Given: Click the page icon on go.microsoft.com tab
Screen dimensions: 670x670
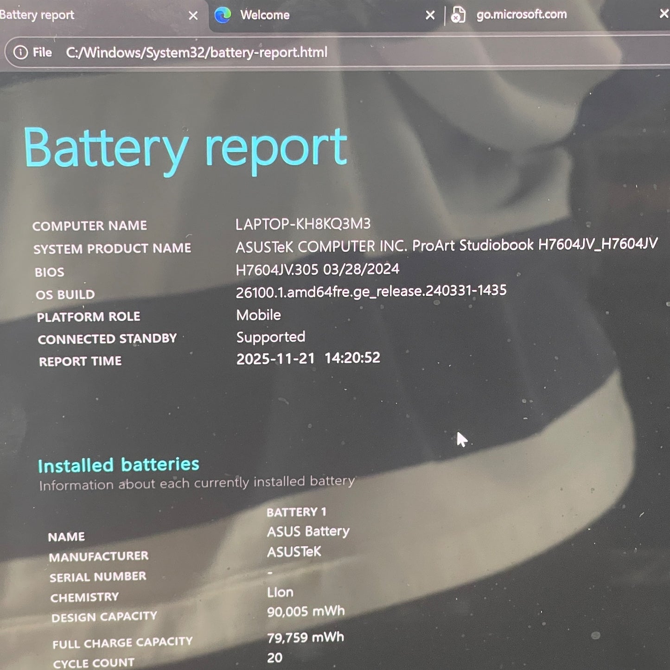Looking at the screenshot, I should [458, 15].
